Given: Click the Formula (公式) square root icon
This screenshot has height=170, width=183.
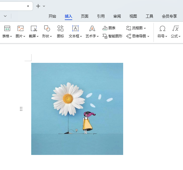Looking at the screenshot, I should (x=175, y=28).
